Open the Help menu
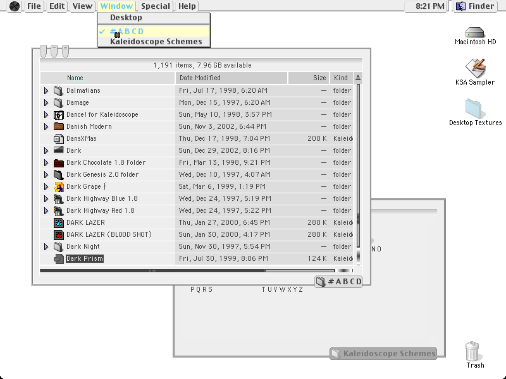 [x=187, y=6]
